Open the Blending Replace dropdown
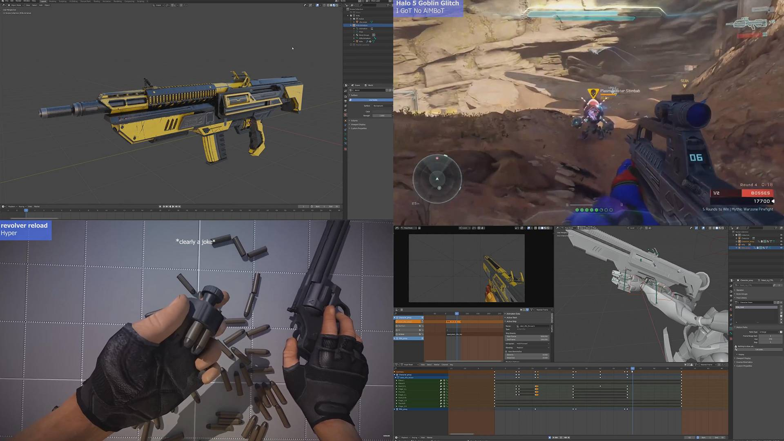784x441 pixels. [x=532, y=347]
